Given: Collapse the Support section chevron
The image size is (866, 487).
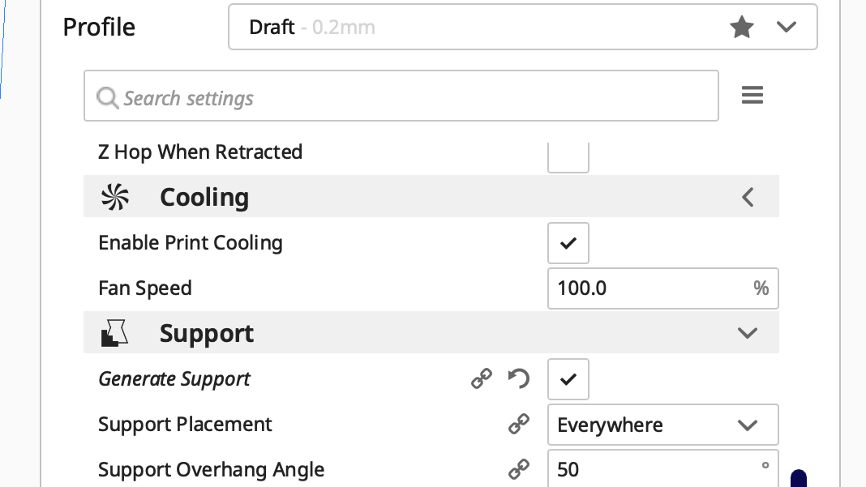Looking at the screenshot, I should pos(748,333).
